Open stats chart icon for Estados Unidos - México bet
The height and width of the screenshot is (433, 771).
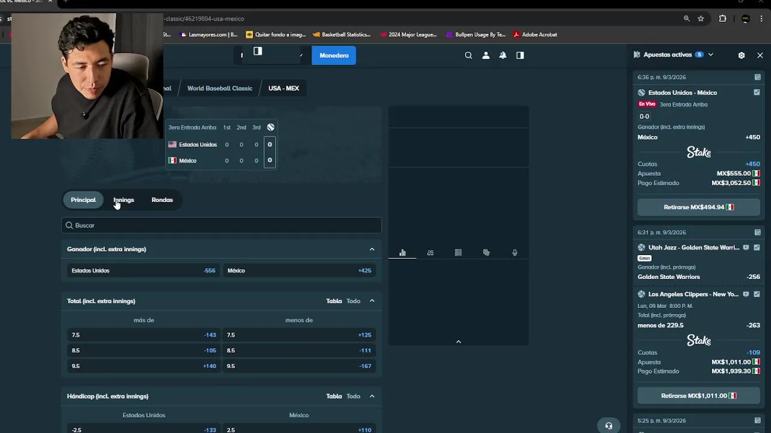(x=757, y=93)
